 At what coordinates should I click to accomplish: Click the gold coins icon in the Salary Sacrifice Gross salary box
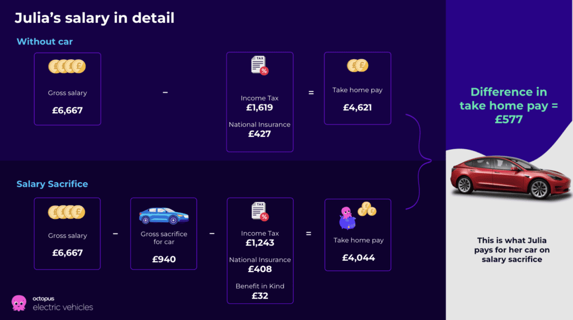pyautogui.click(x=67, y=212)
